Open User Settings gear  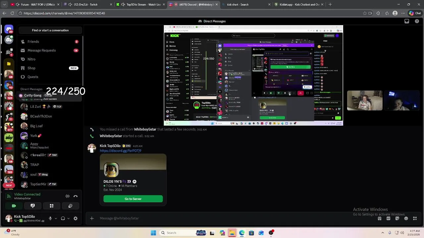76,218
